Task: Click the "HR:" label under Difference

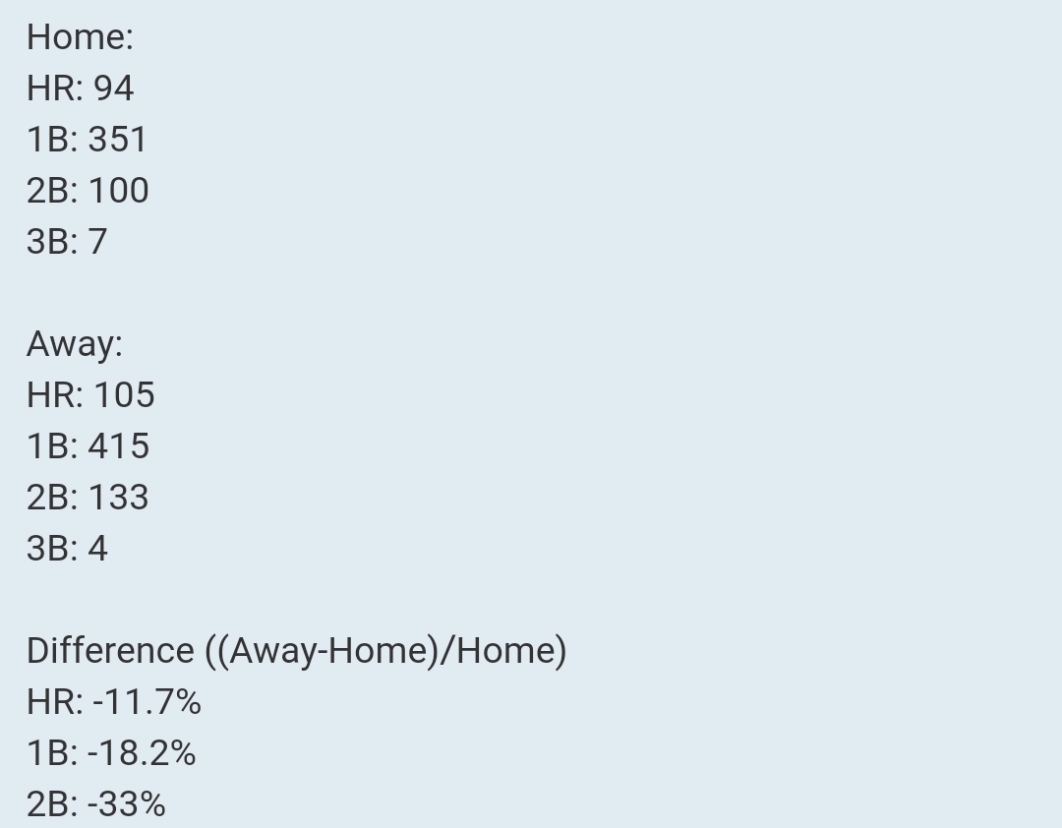Action: click(55, 702)
